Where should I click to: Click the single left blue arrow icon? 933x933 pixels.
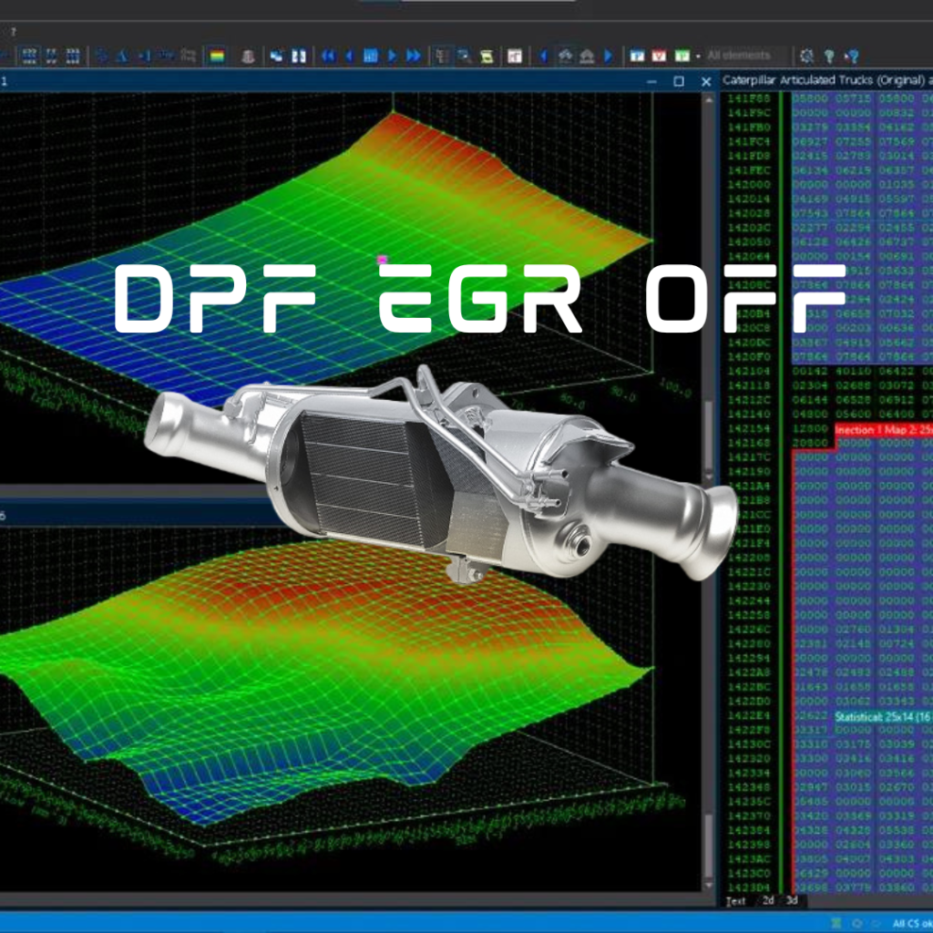(x=349, y=56)
